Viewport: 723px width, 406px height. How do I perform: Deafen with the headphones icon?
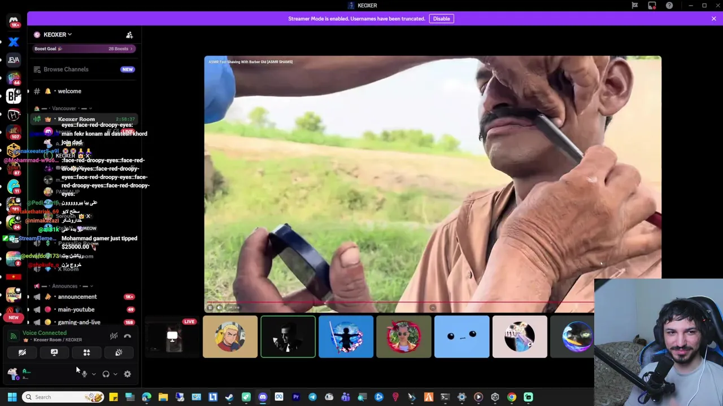click(106, 374)
